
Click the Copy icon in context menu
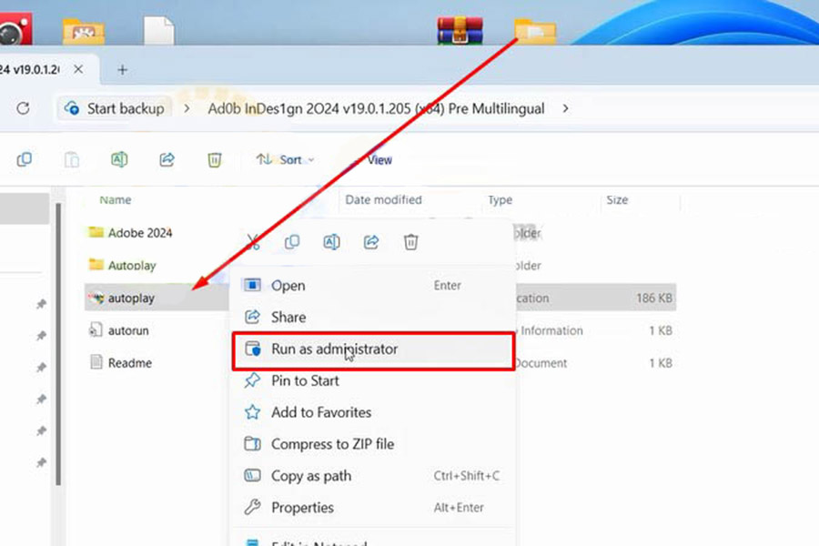pyautogui.click(x=292, y=242)
